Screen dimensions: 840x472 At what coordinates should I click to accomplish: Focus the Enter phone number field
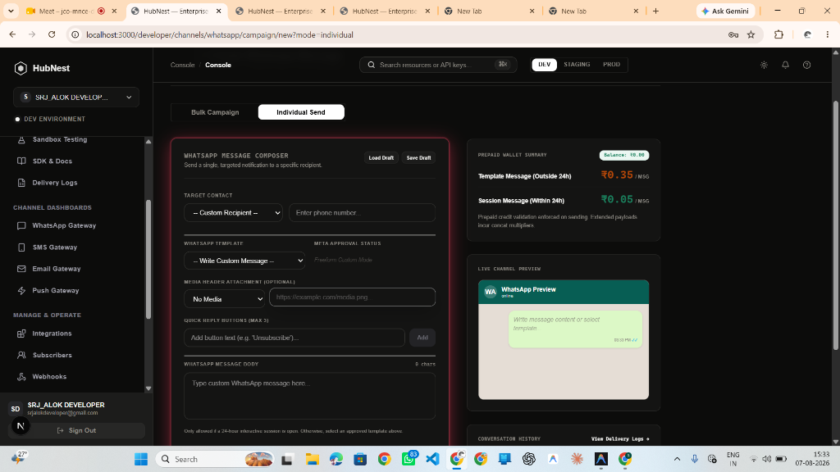(x=362, y=212)
